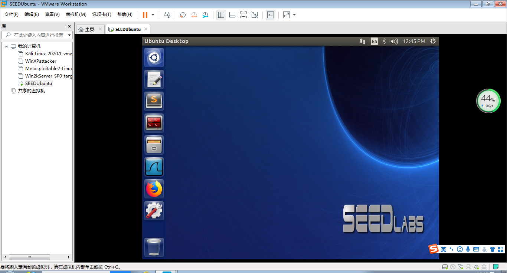Toggle the thumbnail bar view button
Image resolution: width=507 pixels, height=273 pixels.
(x=232, y=15)
